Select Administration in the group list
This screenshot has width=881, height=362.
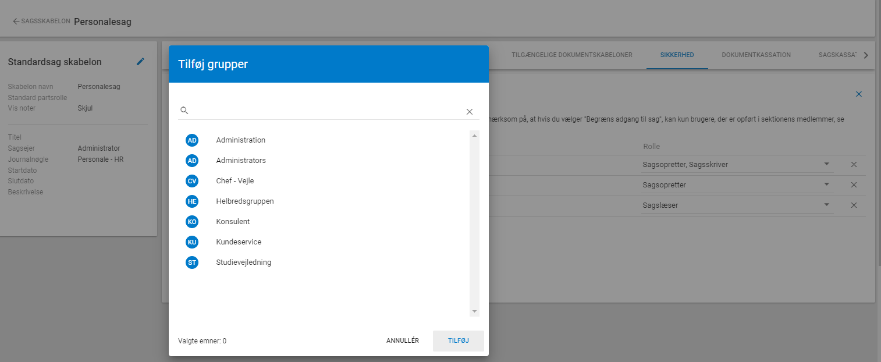pyautogui.click(x=240, y=140)
